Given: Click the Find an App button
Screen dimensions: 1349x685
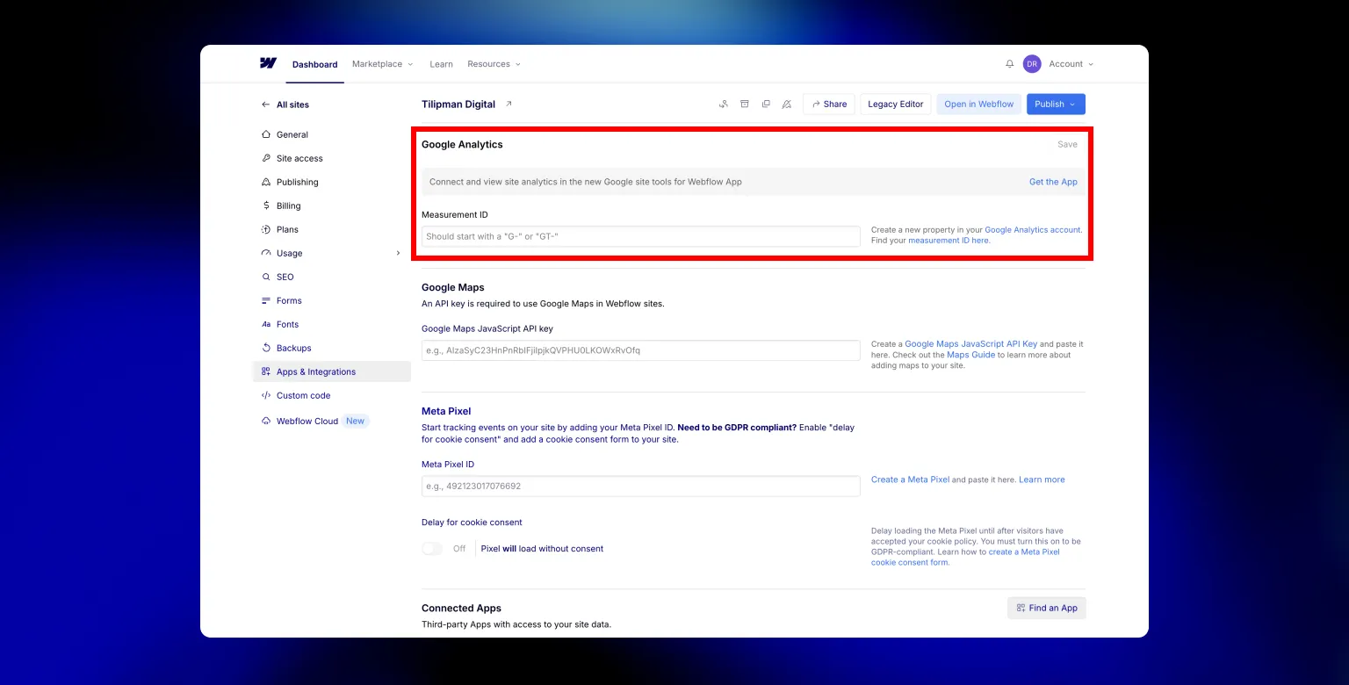Looking at the screenshot, I should tap(1047, 608).
